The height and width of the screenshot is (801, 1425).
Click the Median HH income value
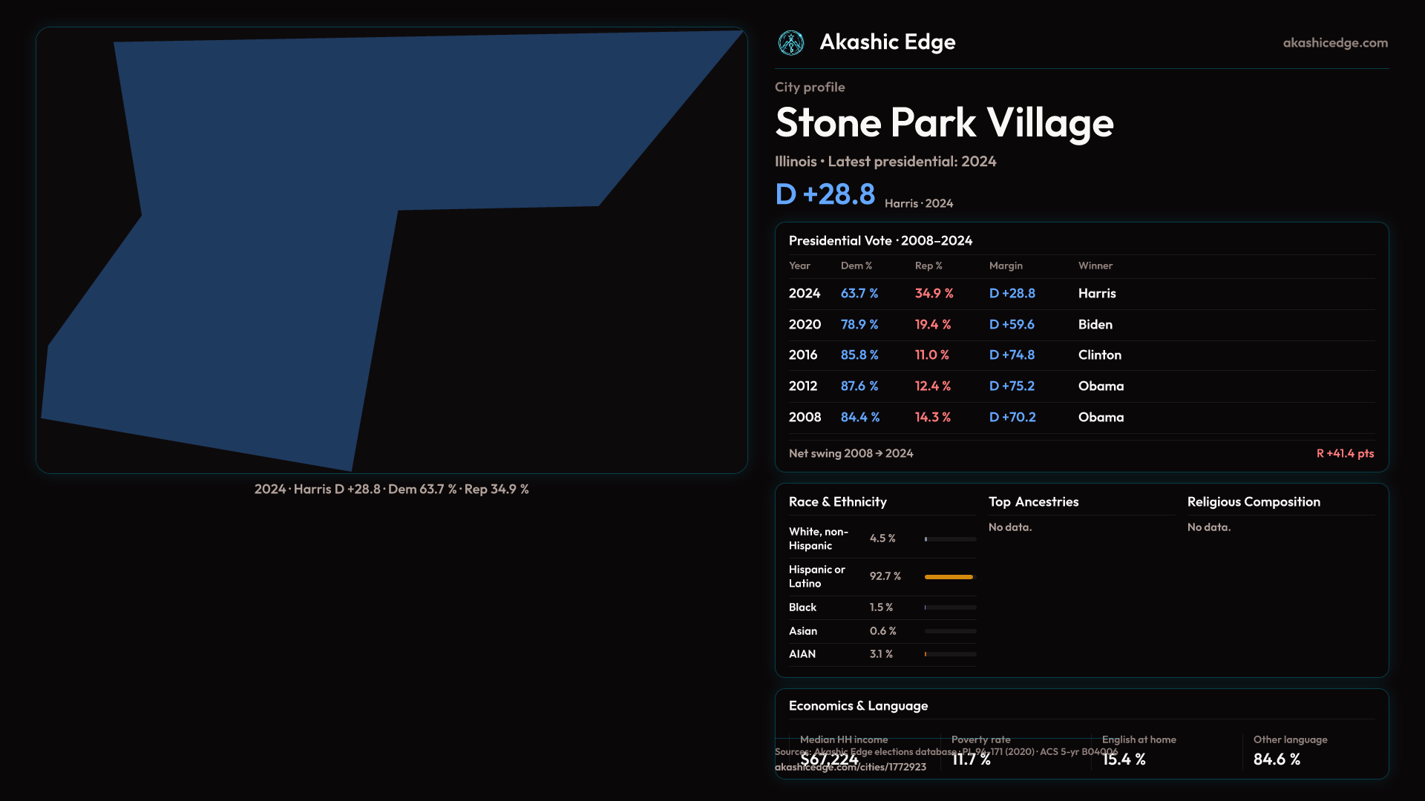(x=829, y=759)
